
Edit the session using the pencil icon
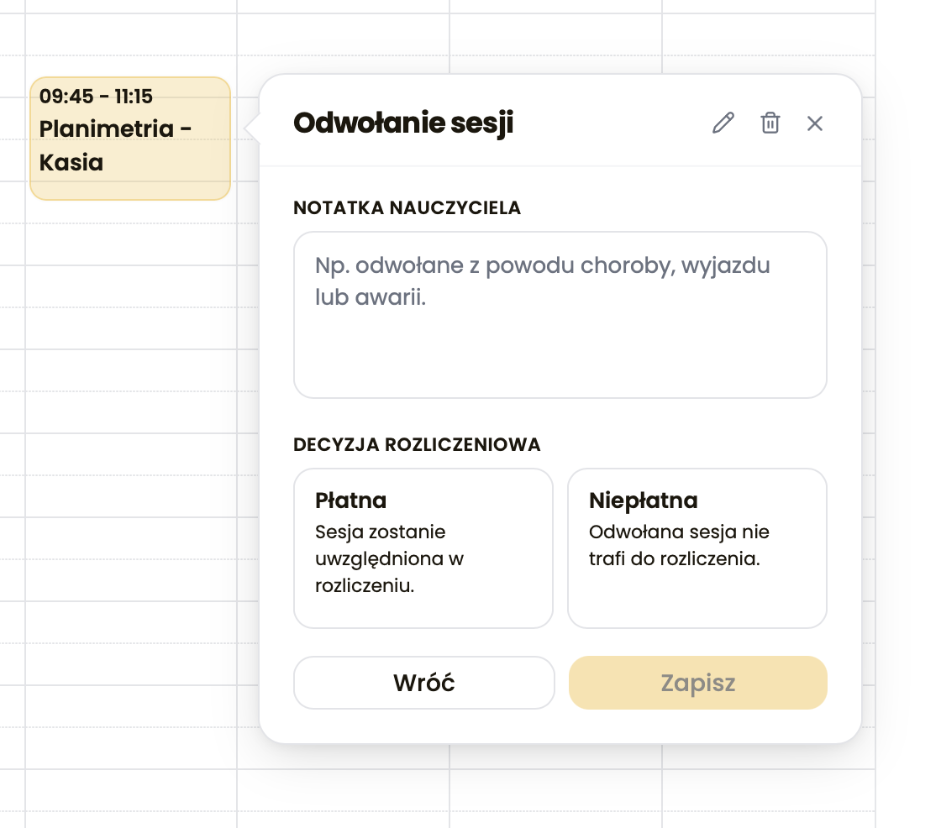723,123
